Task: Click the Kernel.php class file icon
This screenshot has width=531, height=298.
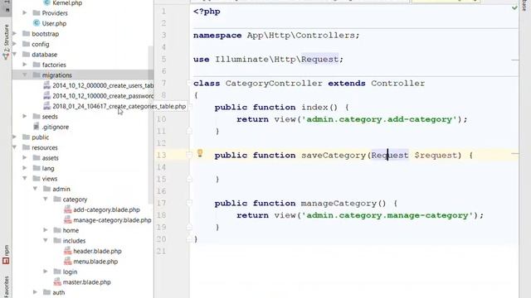Action: 46,2
